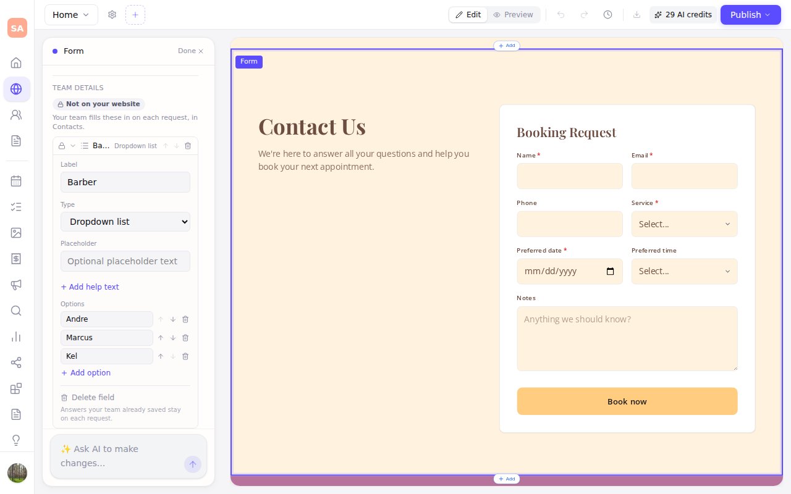Click Delete field
The image size is (791, 494).
(88, 398)
